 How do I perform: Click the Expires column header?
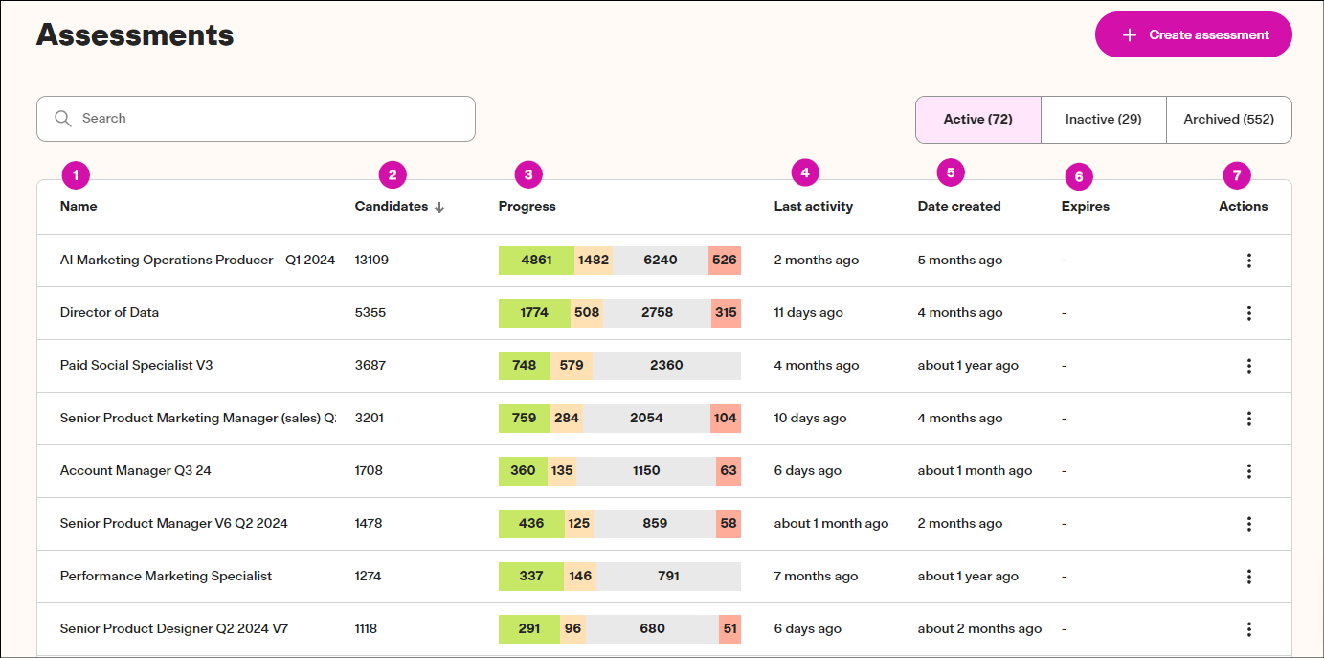coord(1085,206)
